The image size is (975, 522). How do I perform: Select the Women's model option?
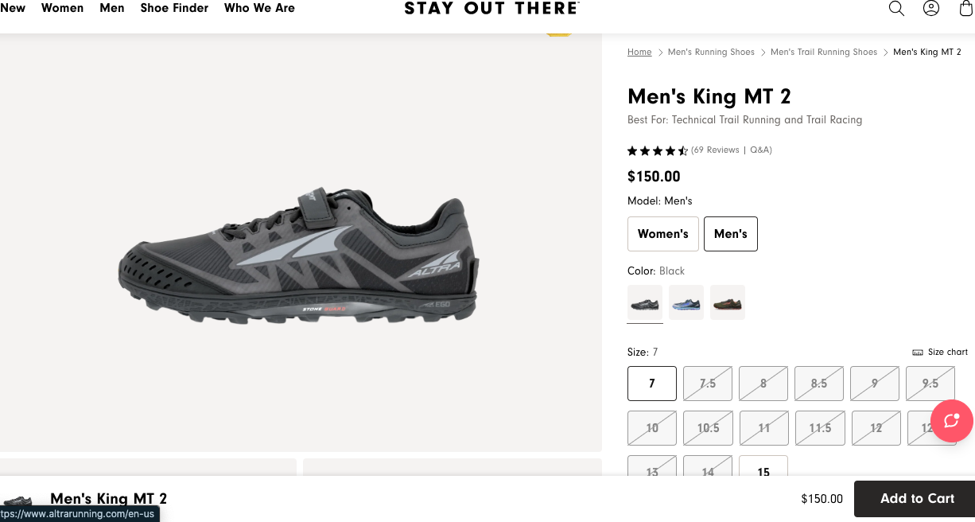tap(663, 234)
